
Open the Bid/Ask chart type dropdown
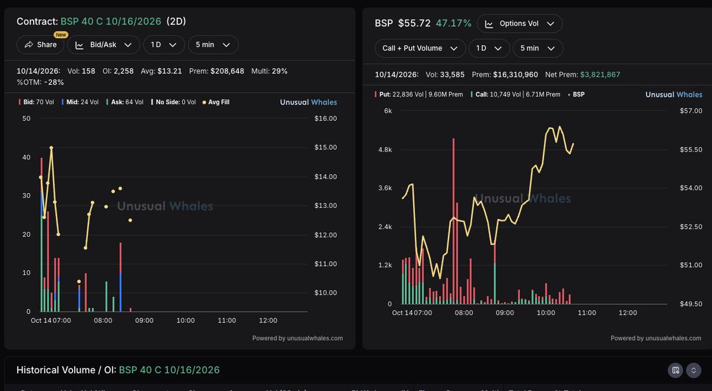coord(104,44)
